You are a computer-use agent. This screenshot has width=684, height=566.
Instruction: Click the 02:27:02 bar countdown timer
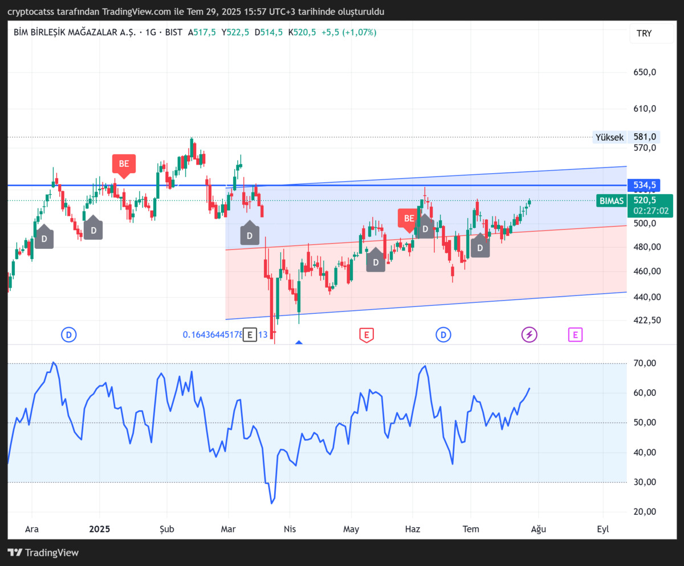point(650,211)
